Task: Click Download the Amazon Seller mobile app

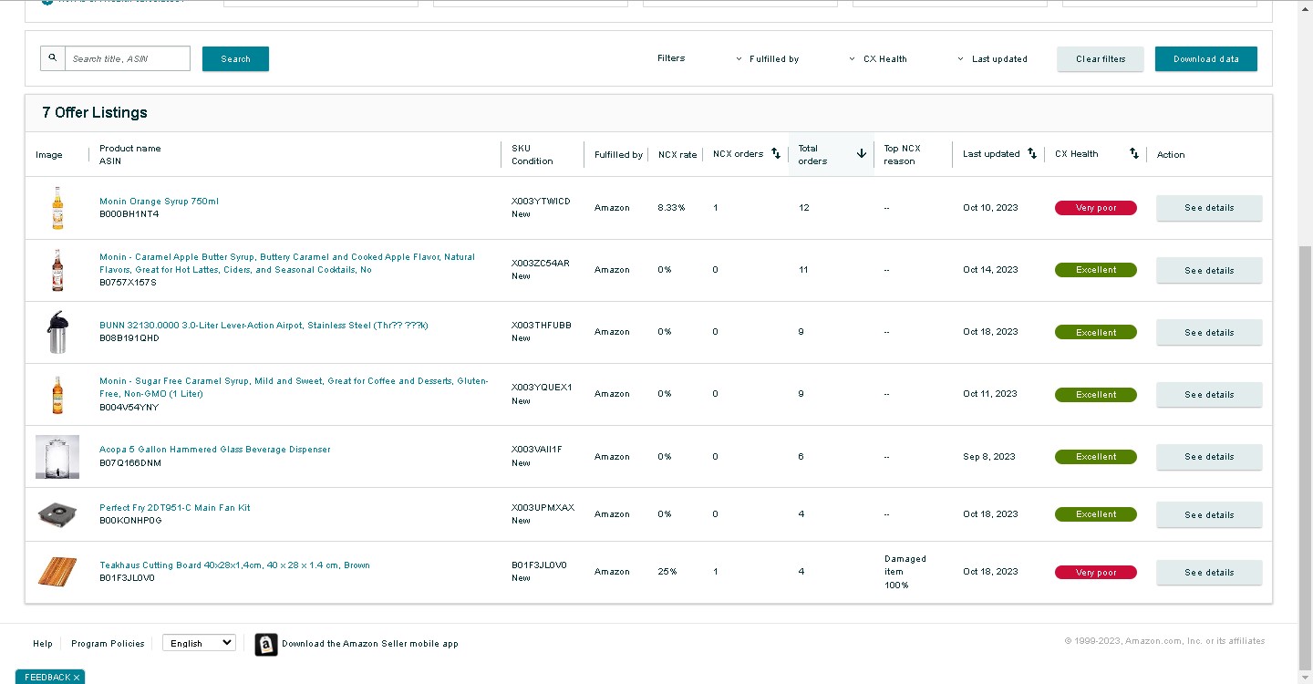Action: (370, 644)
